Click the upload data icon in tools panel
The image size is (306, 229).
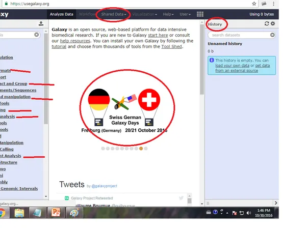41,23
